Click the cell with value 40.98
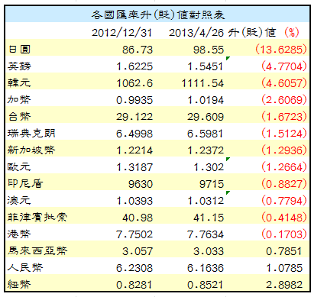This screenshot has width=311, height=297. point(138,218)
